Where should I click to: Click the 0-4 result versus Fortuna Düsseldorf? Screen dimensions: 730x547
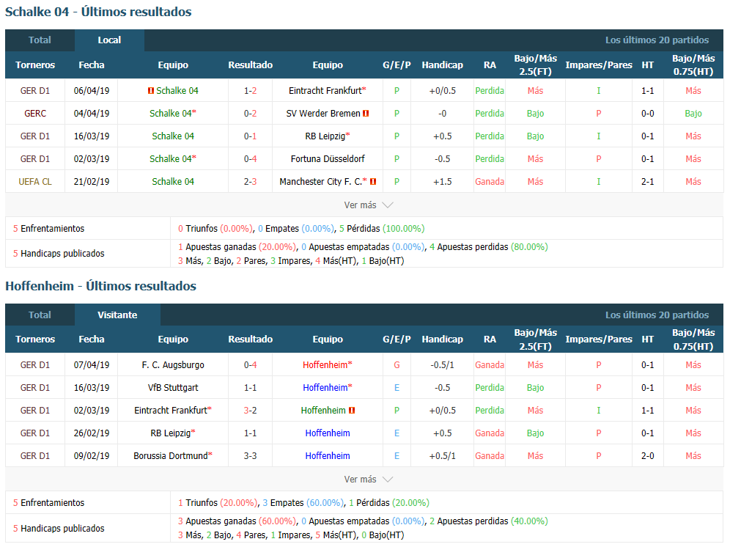[251, 159]
